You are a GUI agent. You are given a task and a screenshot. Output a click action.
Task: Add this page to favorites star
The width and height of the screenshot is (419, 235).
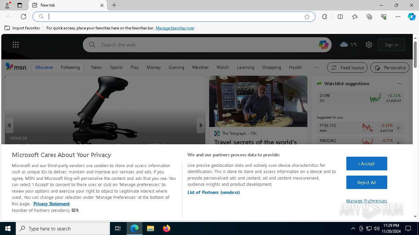click(307, 17)
